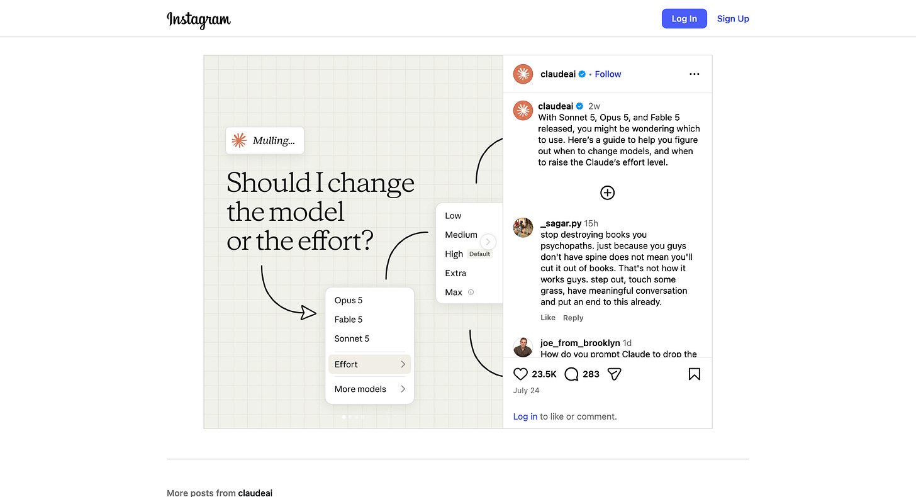Click the "Log in" link to comment
The image size is (916, 497).
click(525, 416)
